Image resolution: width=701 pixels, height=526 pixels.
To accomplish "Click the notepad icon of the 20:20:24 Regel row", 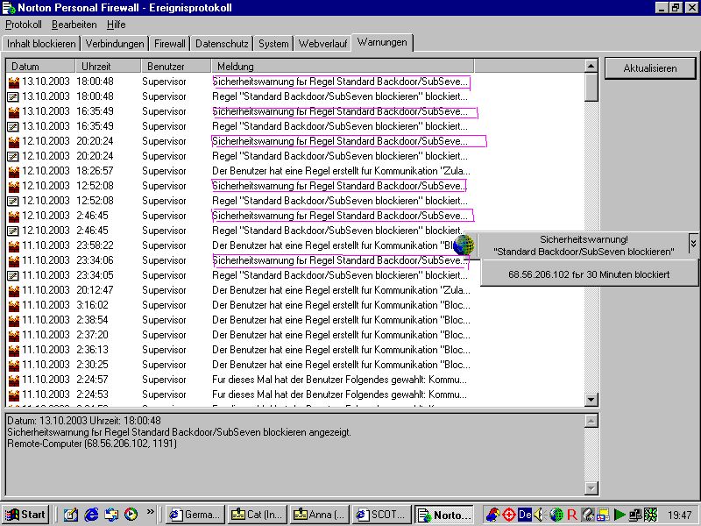I will (x=14, y=156).
